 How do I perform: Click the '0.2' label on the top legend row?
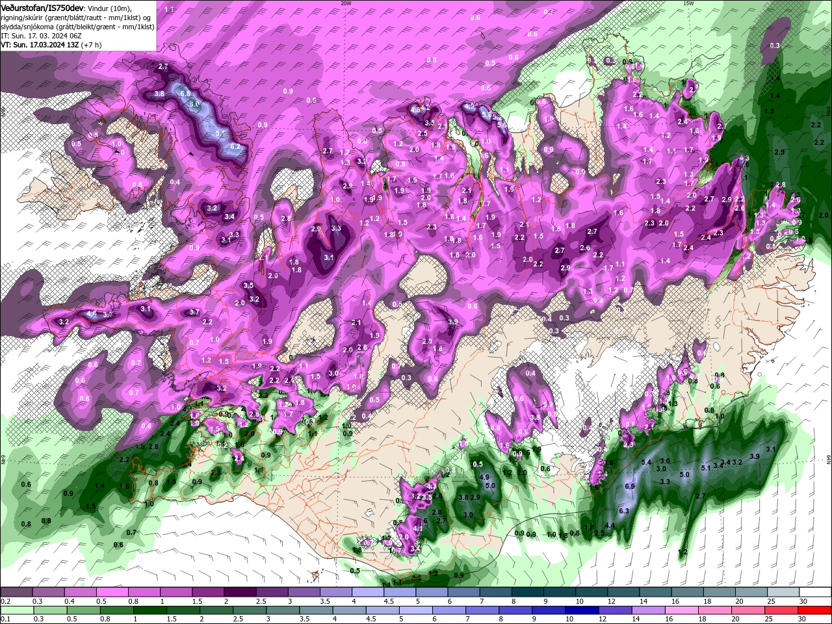6,601
